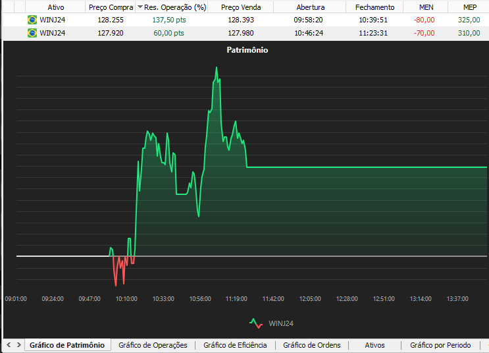
Task: Select the WINJ24 row priced 128.255
Action: pyautogui.click(x=245, y=20)
